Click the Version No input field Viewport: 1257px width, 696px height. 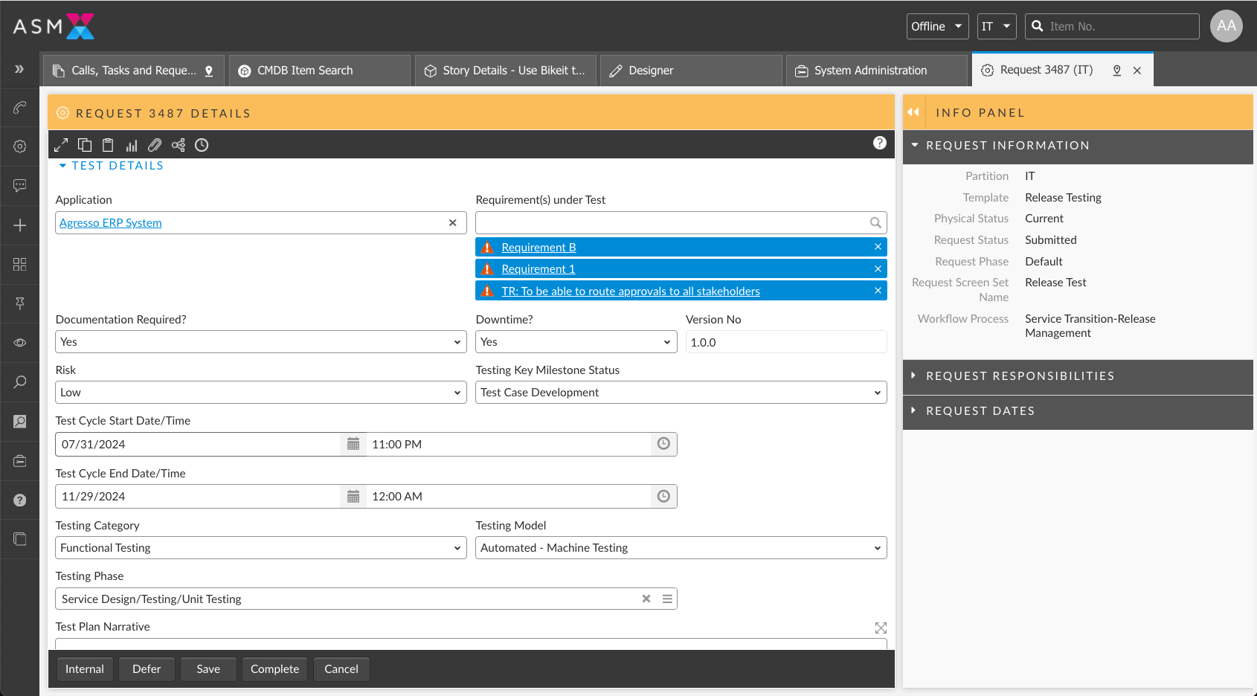tap(786, 342)
